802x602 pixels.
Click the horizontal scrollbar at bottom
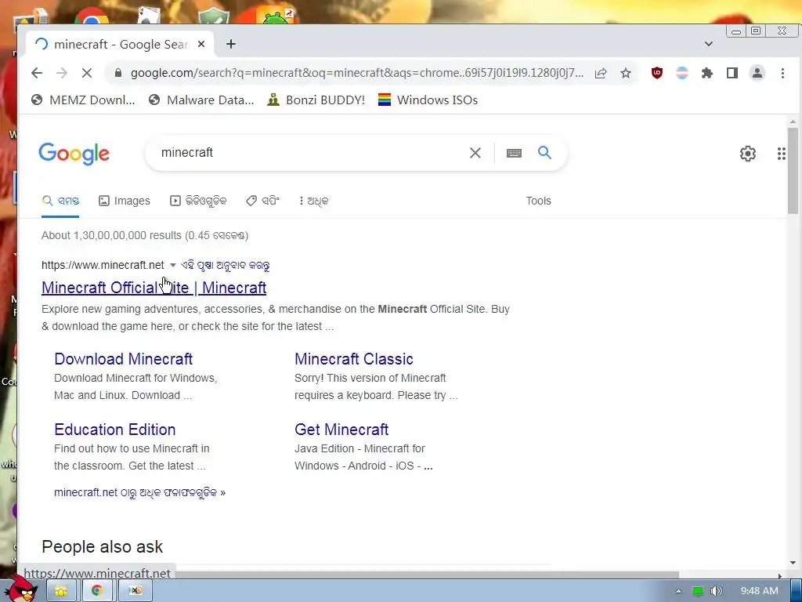tap(427, 575)
